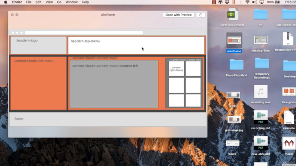Click the orange pause icon in menu bar

(234, 2)
